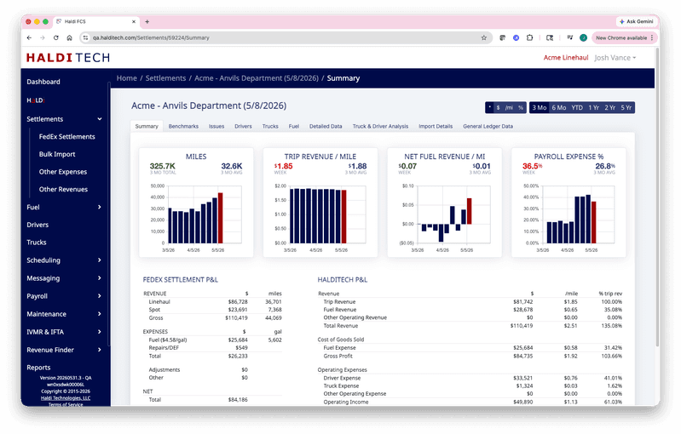
Task: Click the red bar in Payroll Expense chart
Action: pyautogui.click(x=594, y=222)
